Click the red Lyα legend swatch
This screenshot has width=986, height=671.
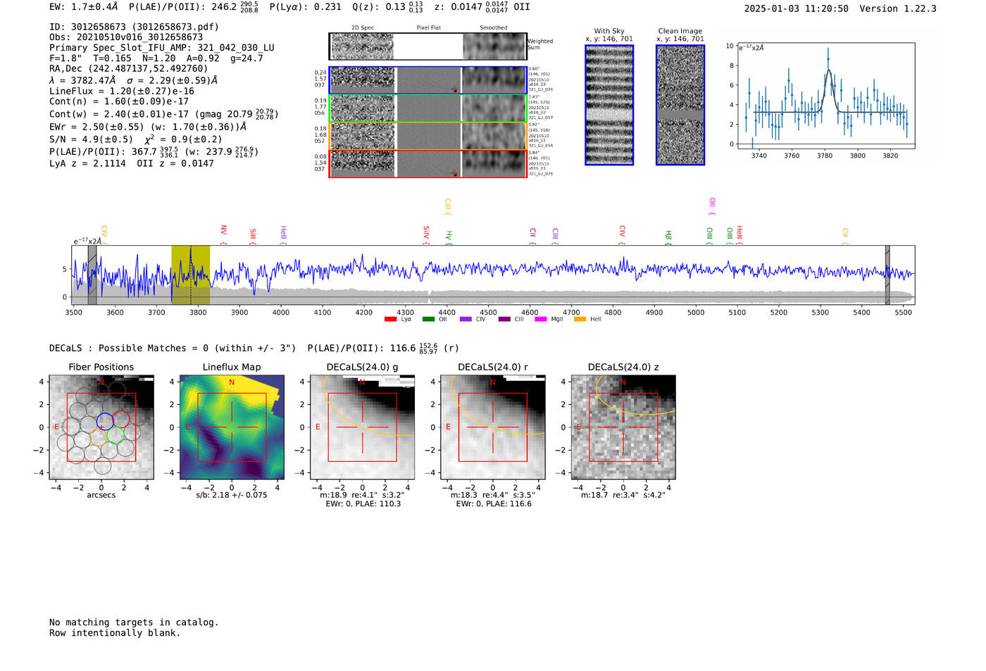coord(390,320)
